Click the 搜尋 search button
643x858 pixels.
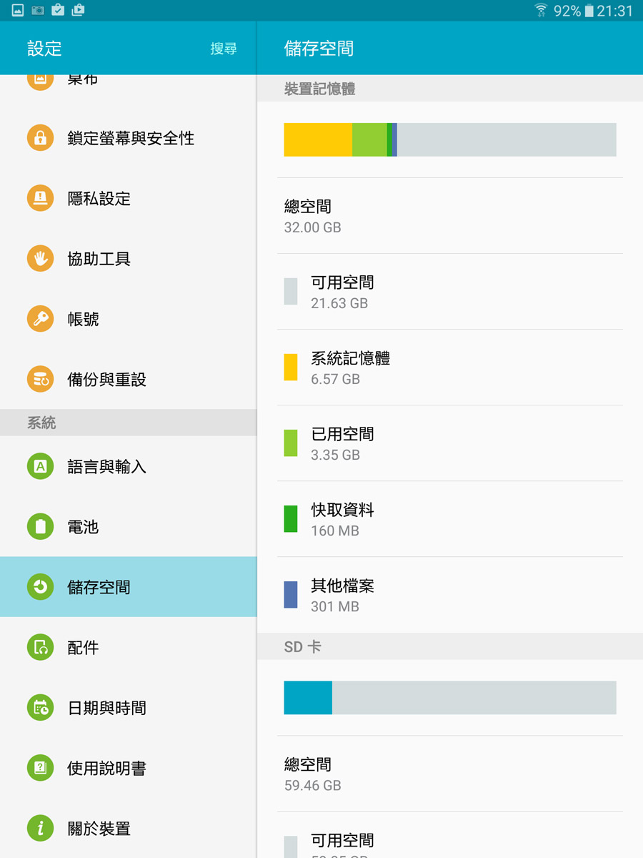point(224,49)
